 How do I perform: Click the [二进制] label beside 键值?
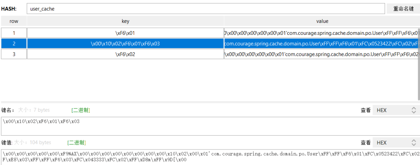77,143
